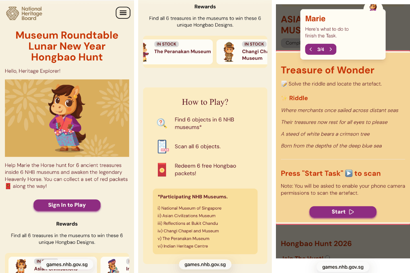Click the Asian Civilisations mascot icon
This screenshot has width=410, height=273.
(21, 266)
